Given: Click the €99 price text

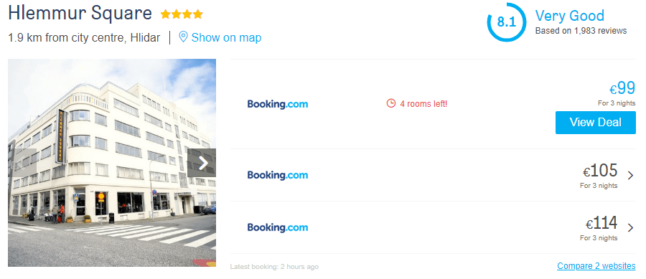Looking at the screenshot, I should 622,88.
